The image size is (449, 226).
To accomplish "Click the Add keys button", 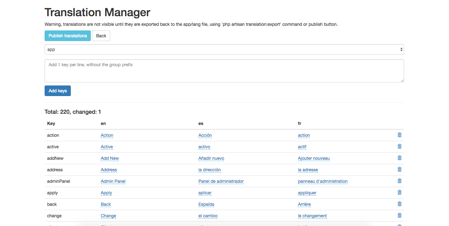I will [x=58, y=91].
